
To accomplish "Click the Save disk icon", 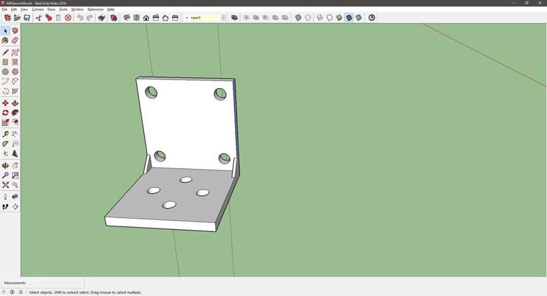I will click(27, 17).
